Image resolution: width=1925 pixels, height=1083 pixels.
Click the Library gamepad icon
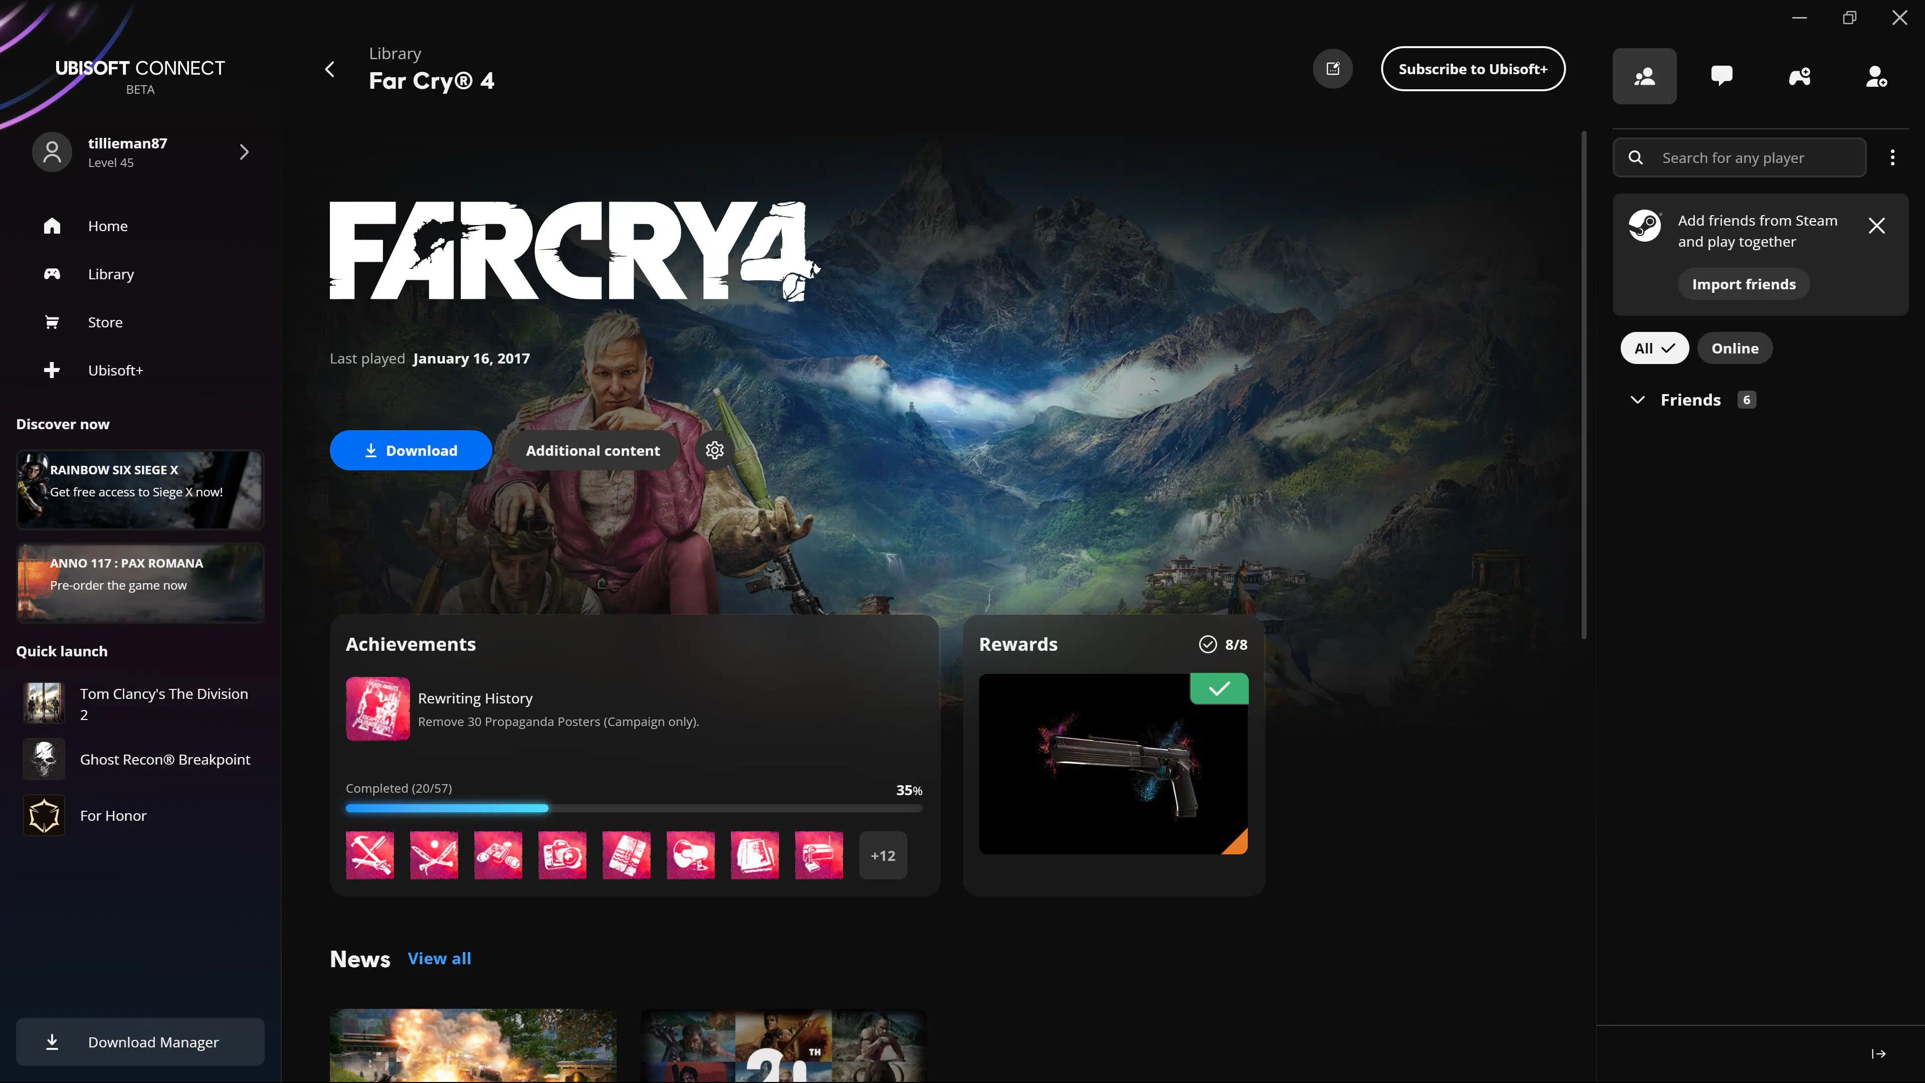coord(52,274)
